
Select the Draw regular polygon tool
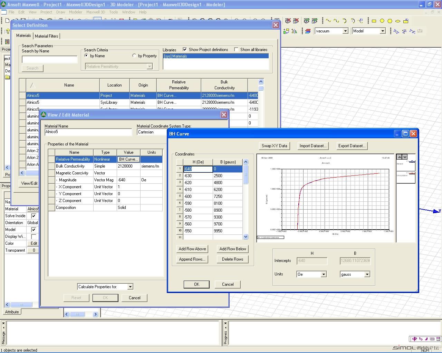point(390,21)
